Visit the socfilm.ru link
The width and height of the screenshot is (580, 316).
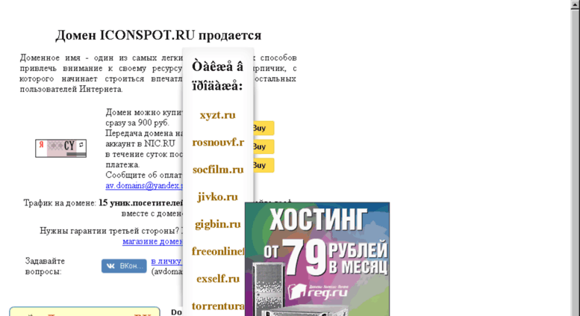[x=218, y=170]
